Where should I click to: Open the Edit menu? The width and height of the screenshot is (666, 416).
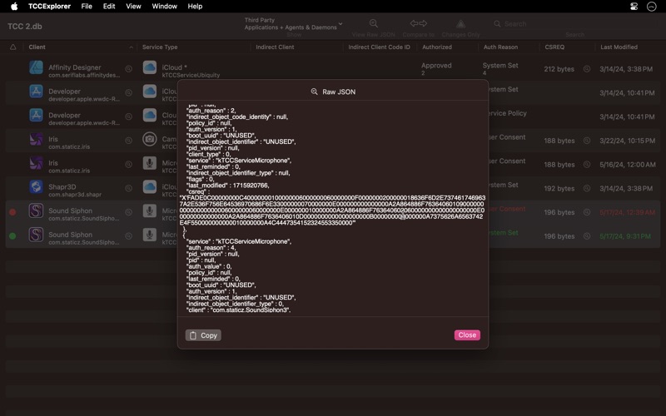(x=109, y=7)
